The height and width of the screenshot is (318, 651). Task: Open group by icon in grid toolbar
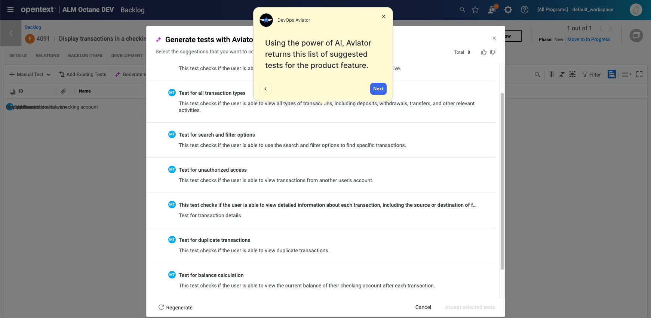point(572,75)
